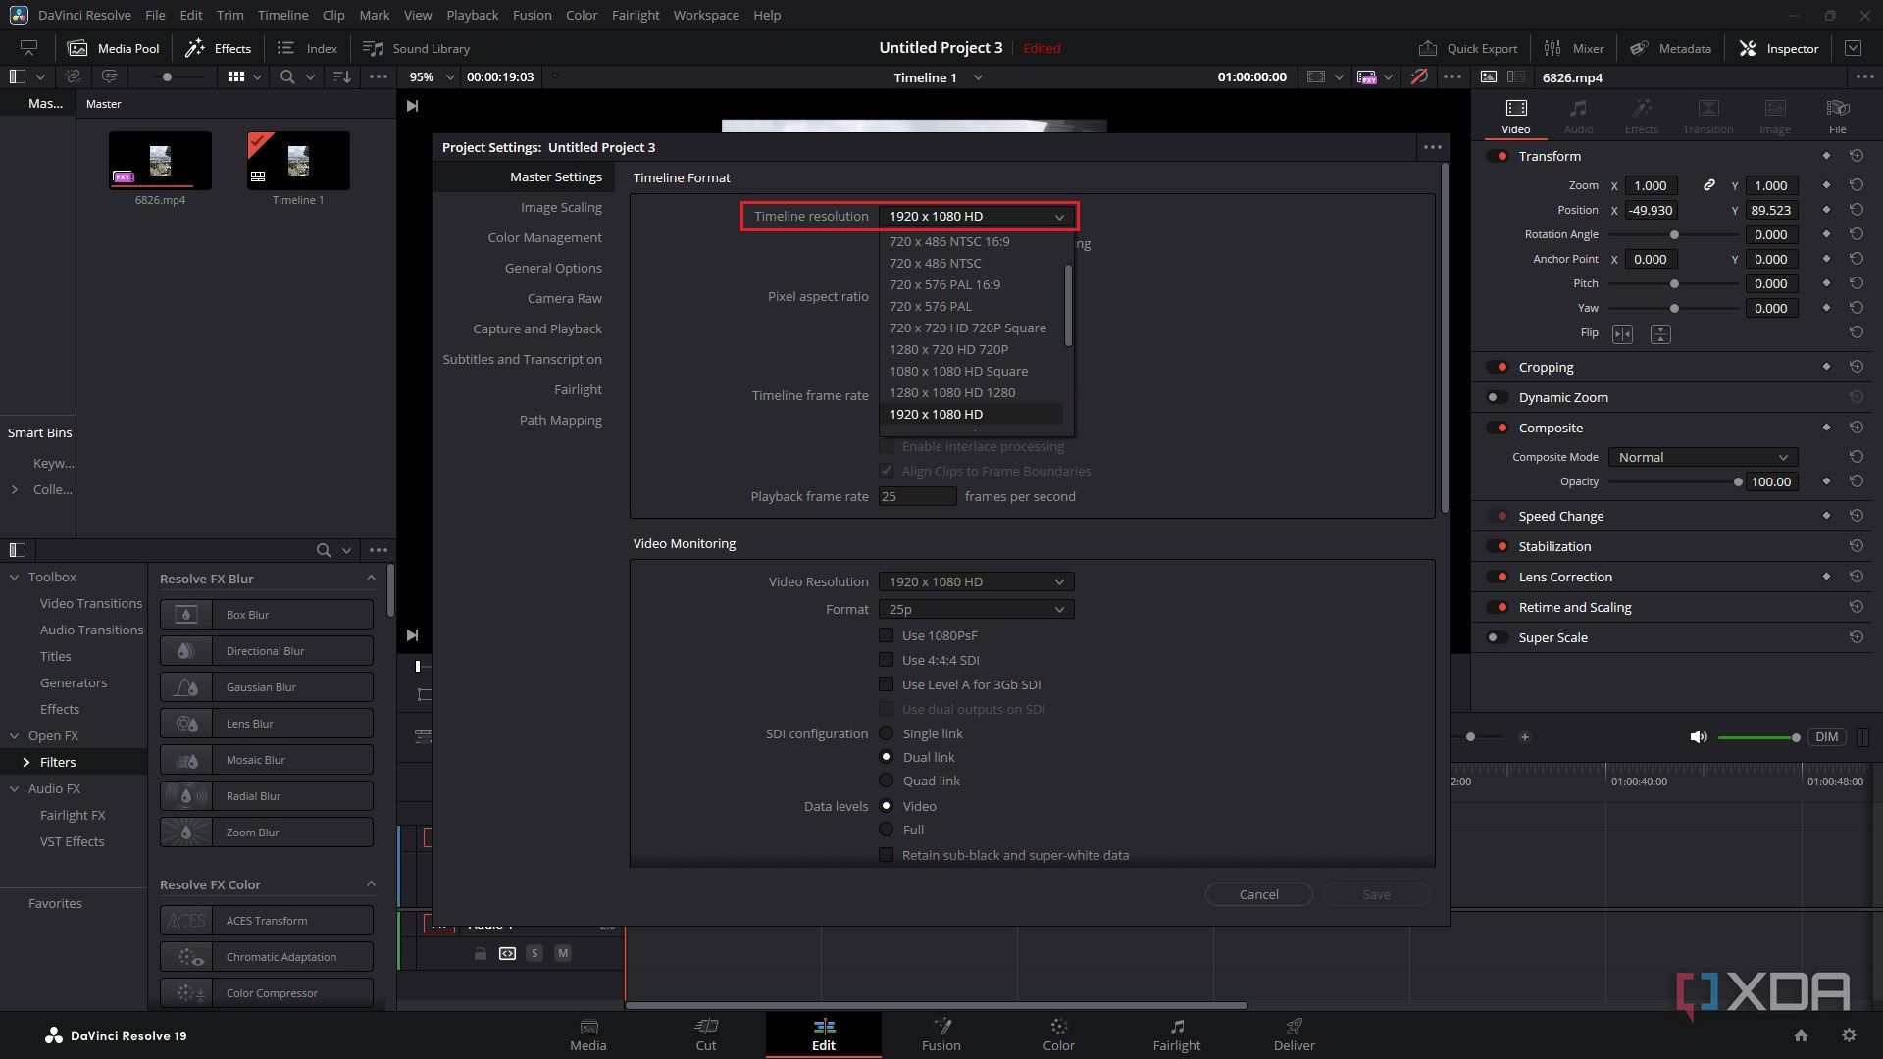Viewport: 1883px width, 1059px height.
Task: Click the Mosaic Blur effect icon
Action: [x=186, y=760]
